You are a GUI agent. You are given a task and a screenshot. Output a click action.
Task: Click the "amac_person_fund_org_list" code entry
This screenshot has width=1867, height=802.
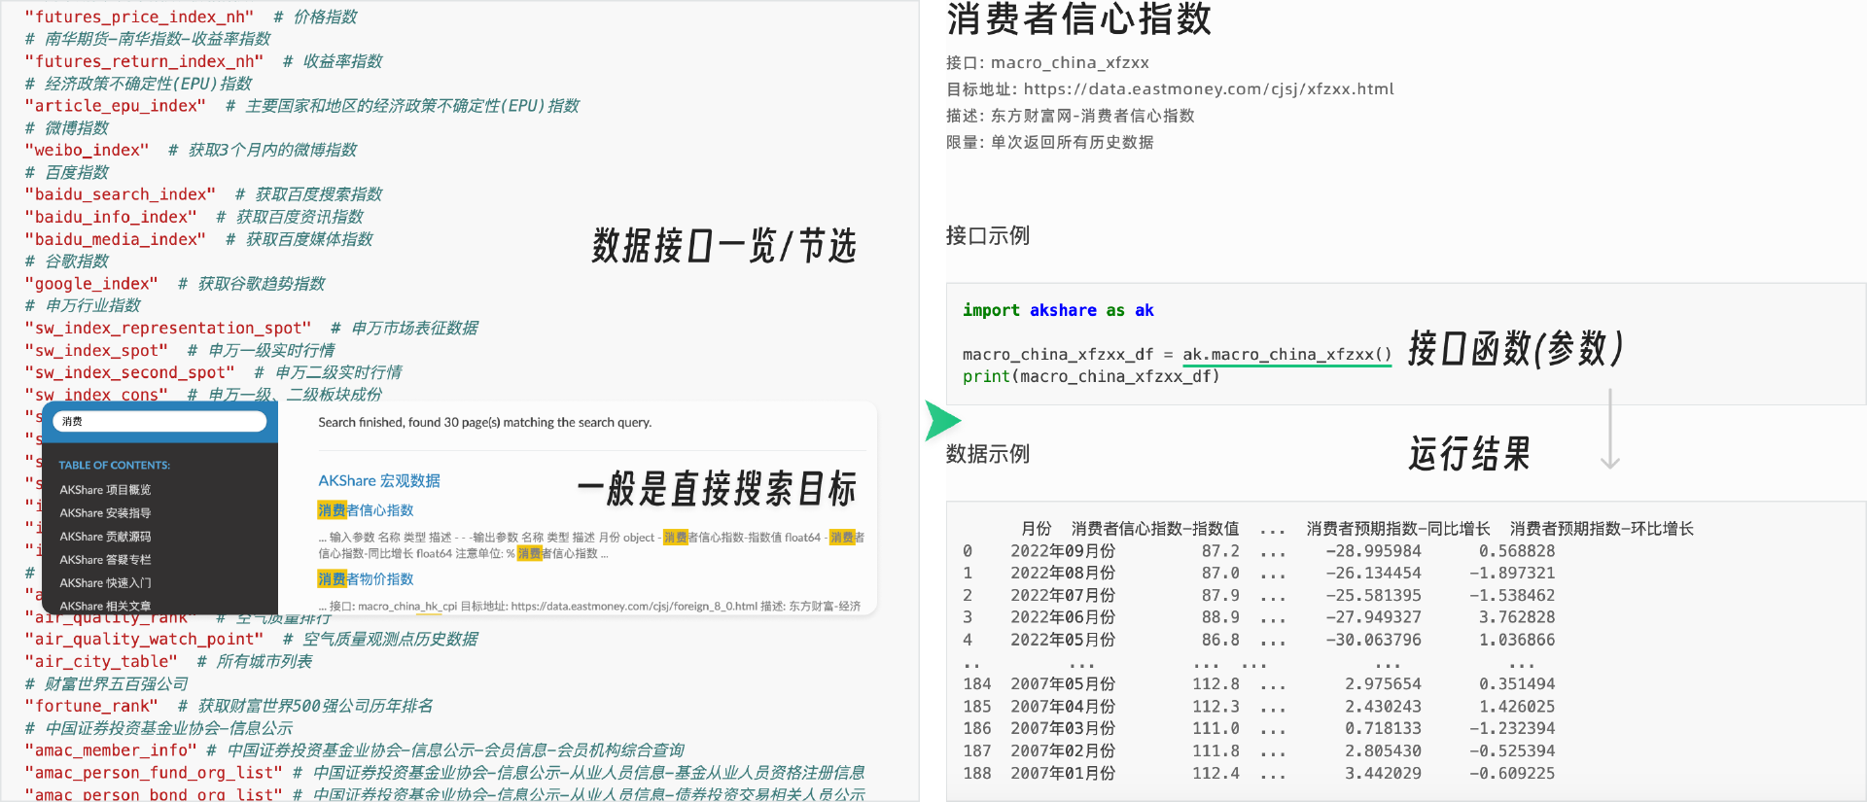click(154, 773)
